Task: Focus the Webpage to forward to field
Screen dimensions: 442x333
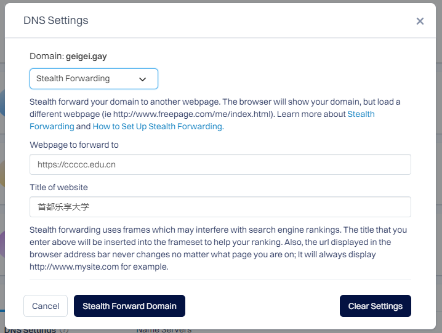Action: (x=220, y=164)
